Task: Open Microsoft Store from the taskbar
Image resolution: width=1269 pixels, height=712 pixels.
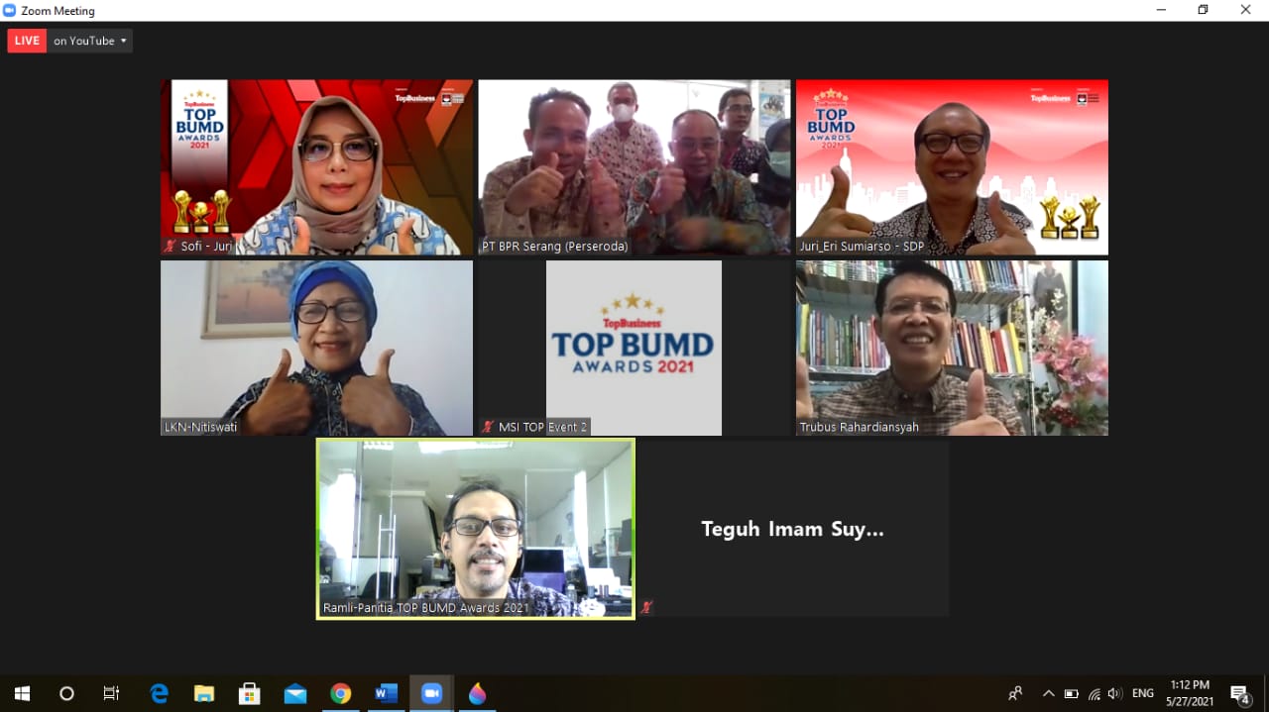Action: click(x=250, y=693)
